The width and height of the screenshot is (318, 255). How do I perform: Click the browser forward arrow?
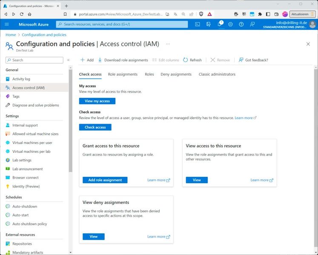coord(14,14)
